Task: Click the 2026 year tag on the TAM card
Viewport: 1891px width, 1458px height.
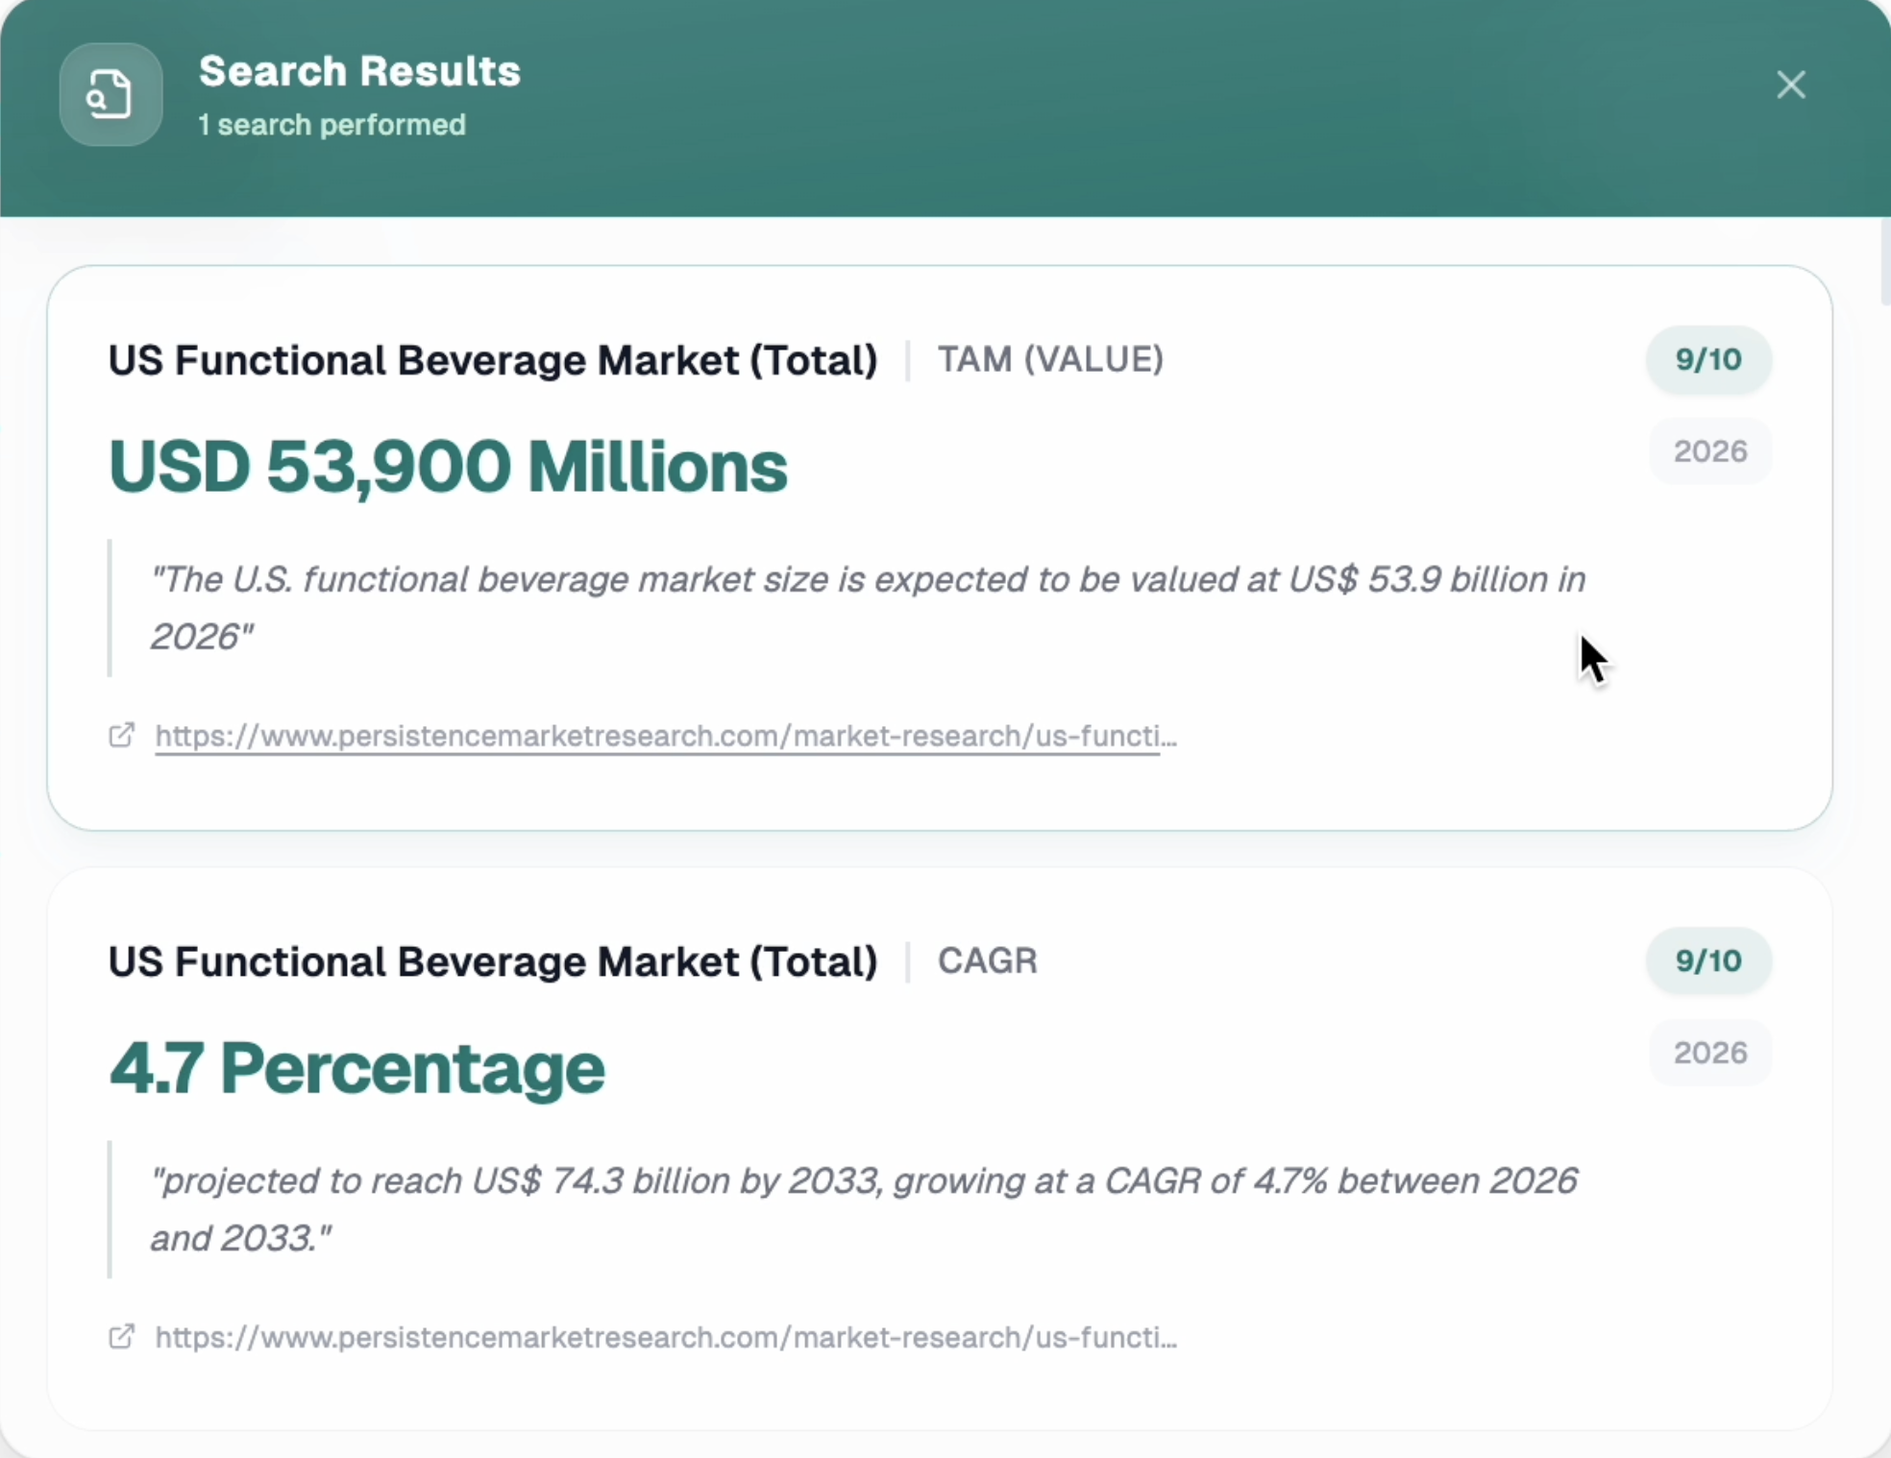Action: 1710,451
